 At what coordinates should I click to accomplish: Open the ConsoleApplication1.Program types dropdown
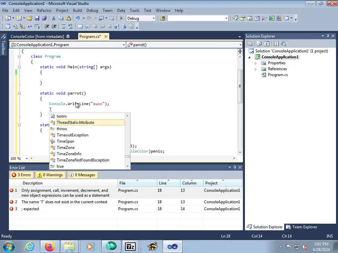(123, 45)
